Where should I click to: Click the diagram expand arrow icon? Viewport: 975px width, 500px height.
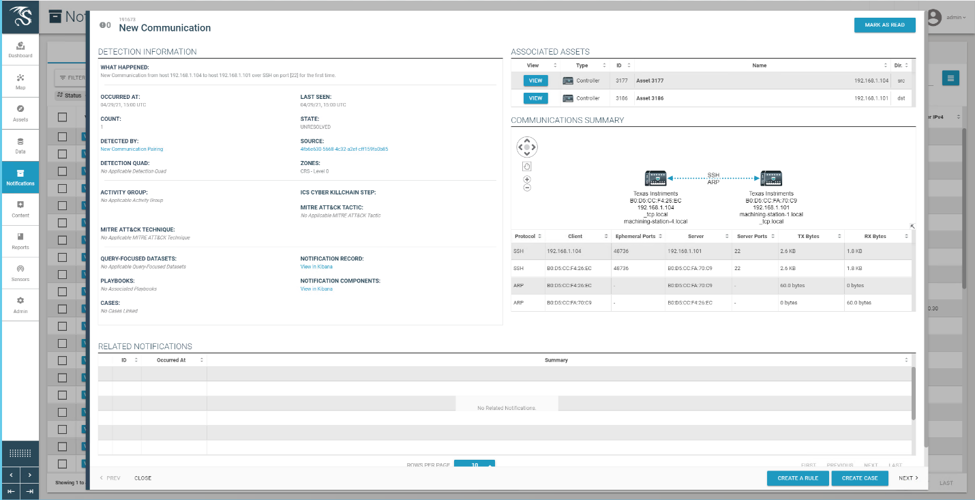point(912,226)
